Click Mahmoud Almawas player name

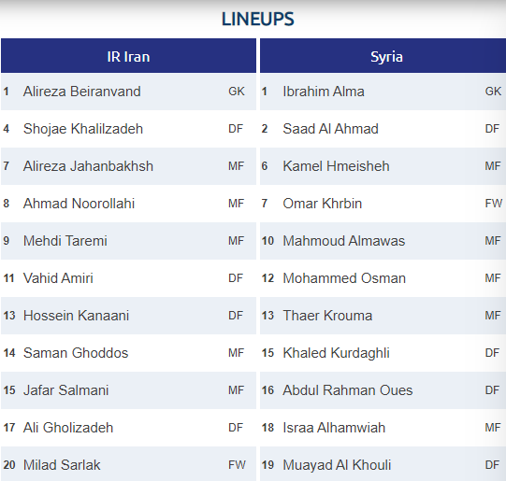coord(343,241)
